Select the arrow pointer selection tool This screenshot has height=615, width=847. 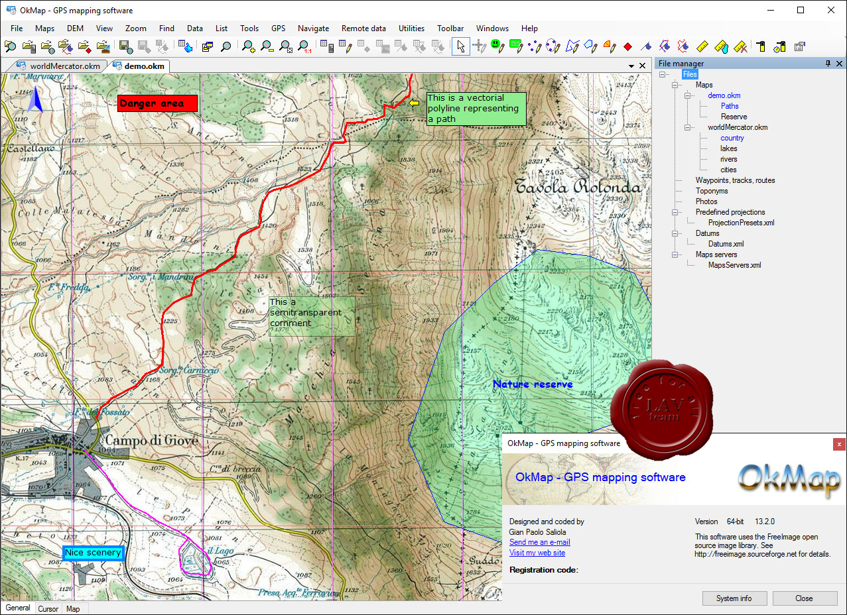[461, 46]
